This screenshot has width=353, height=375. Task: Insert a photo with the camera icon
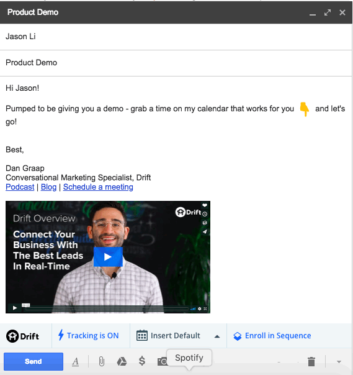click(x=162, y=361)
